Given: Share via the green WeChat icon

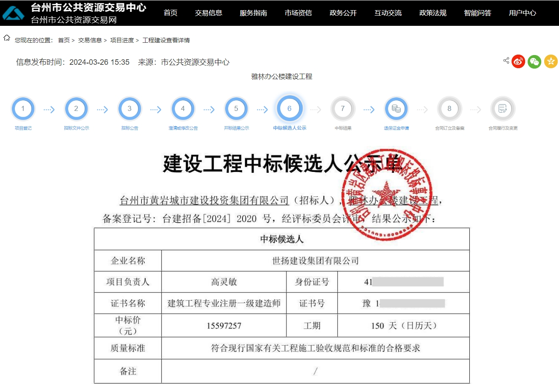Looking at the screenshot, I should point(534,61).
